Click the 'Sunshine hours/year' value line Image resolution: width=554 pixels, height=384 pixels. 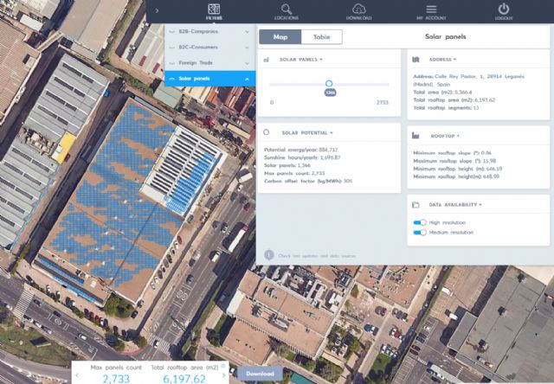point(302,157)
